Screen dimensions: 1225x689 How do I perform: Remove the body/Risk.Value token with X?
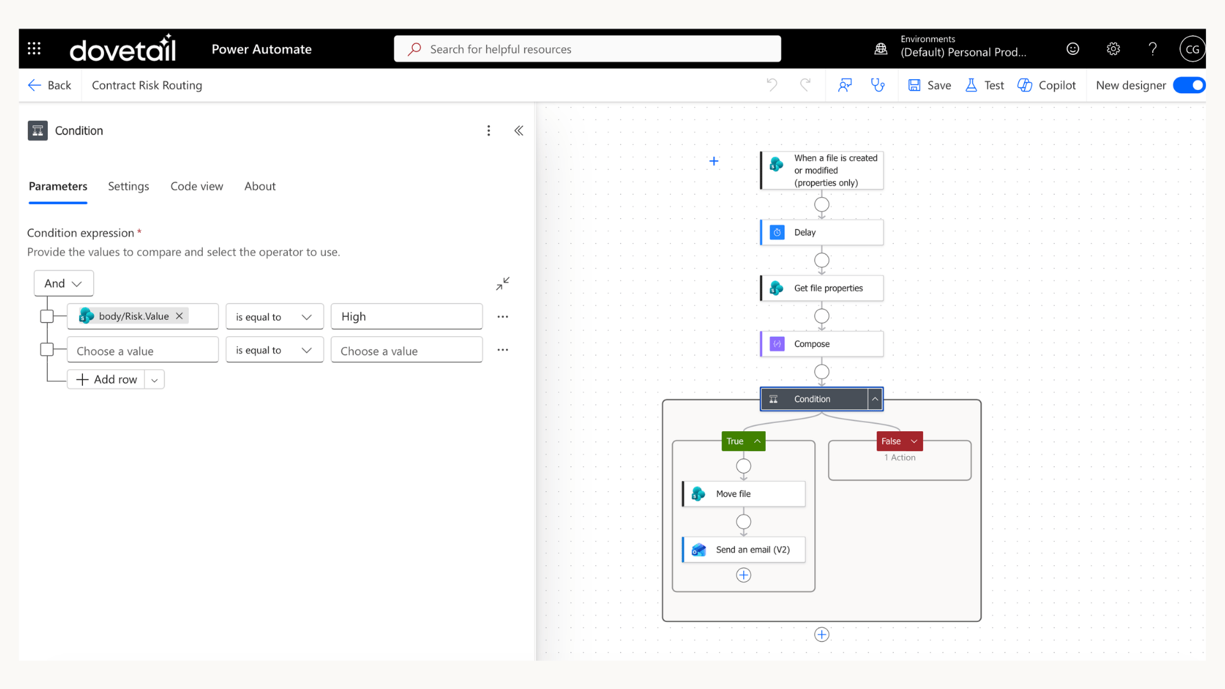click(179, 316)
